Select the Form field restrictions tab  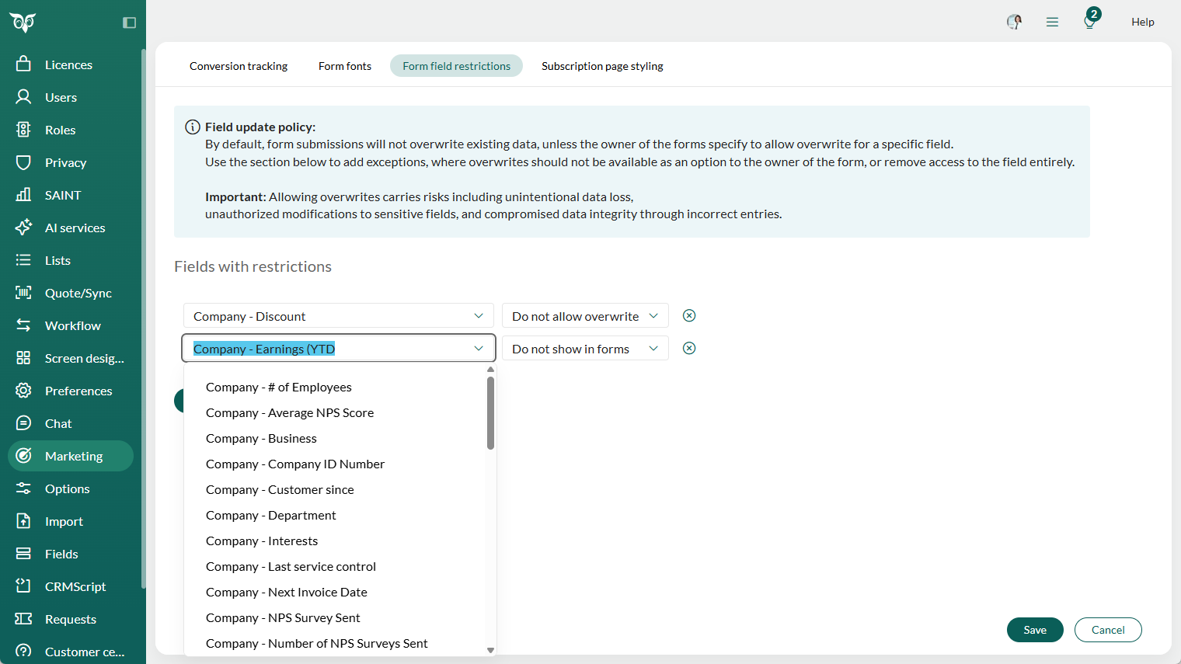(x=457, y=66)
